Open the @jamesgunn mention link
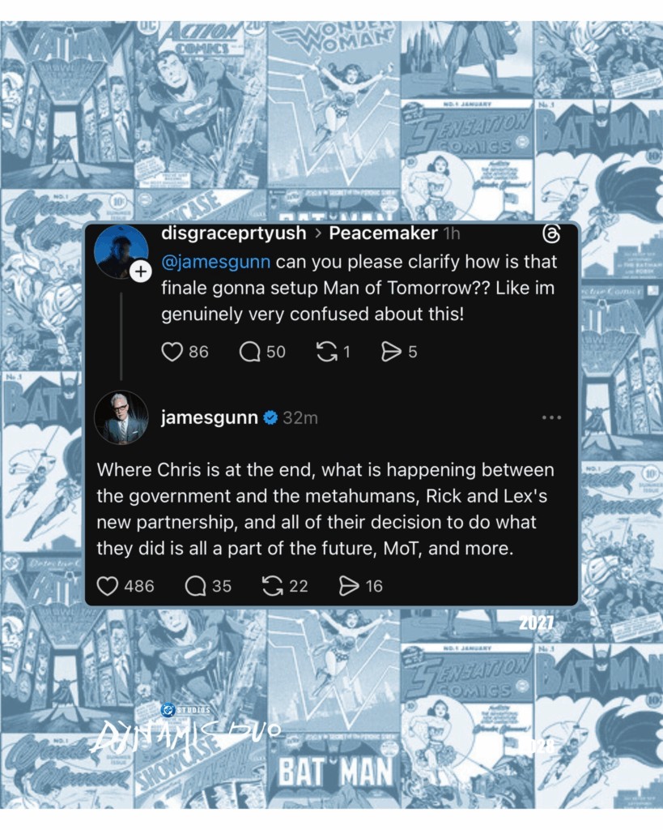 [215, 262]
